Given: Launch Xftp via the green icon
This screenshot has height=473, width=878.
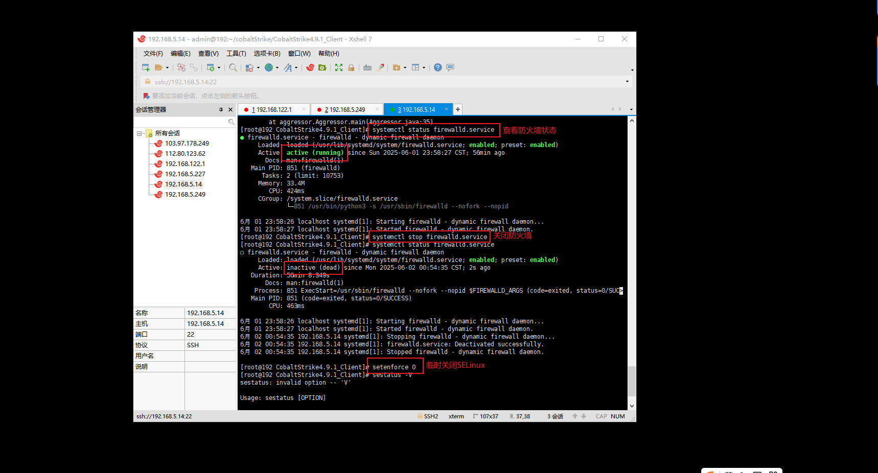Looking at the screenshot, I should pos(322,67).
